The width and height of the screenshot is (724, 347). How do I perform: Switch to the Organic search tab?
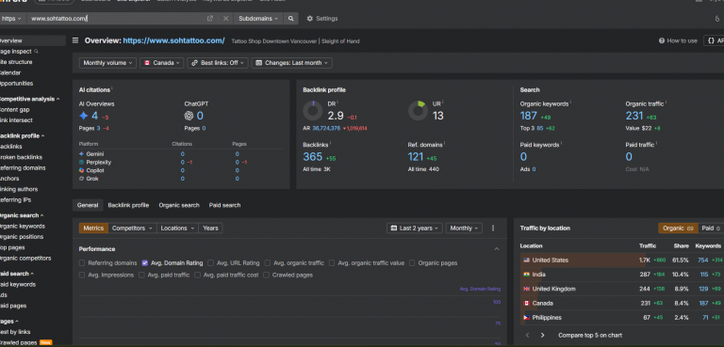[x=179, y=205]
